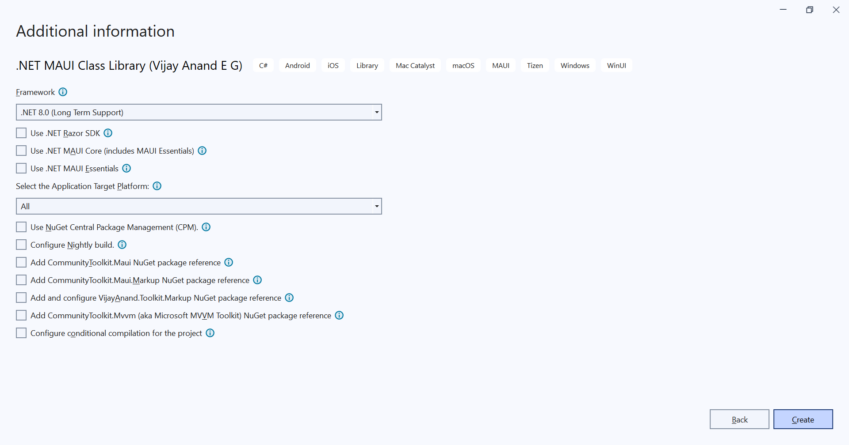This screenshot has height=445, width=849.
Task: Click the Back button
Action: pyautogui.click(x=739, y=419)
